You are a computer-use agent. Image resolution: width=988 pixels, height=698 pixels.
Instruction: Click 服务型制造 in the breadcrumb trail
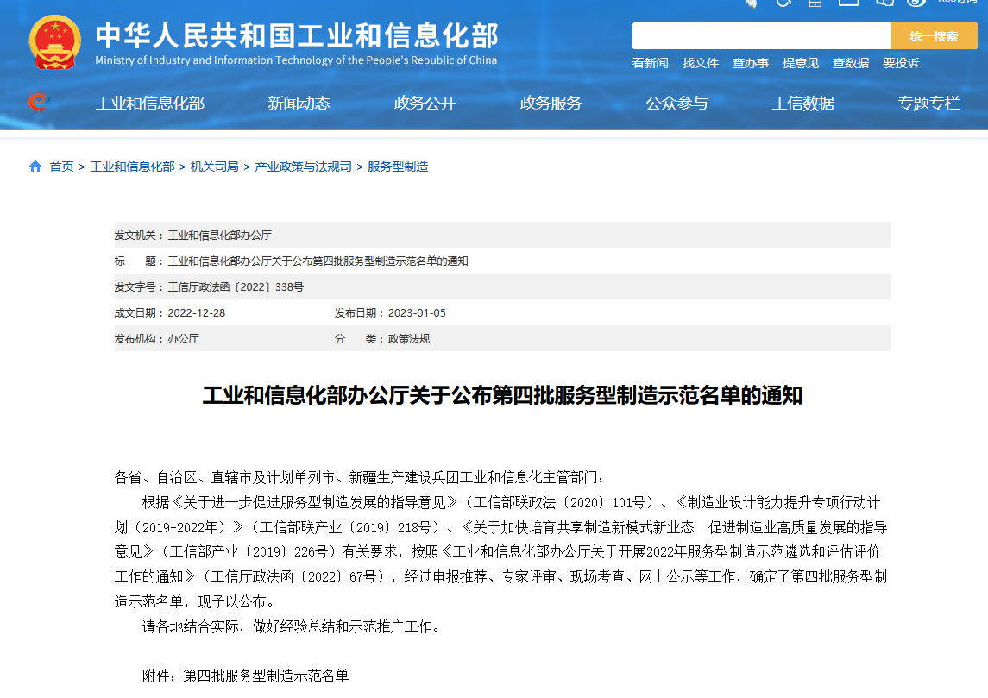point(398,167)
